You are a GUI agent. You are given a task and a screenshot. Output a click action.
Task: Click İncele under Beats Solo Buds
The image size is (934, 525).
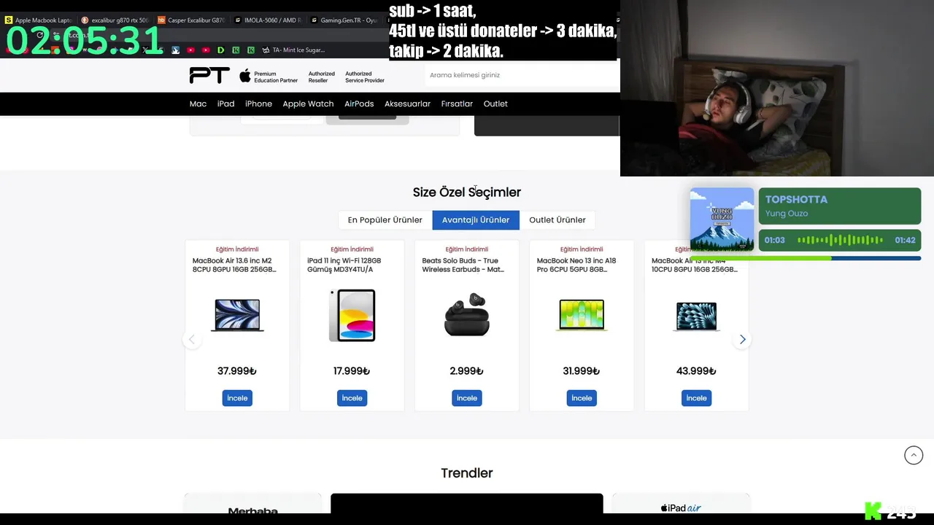coord(467,398)
